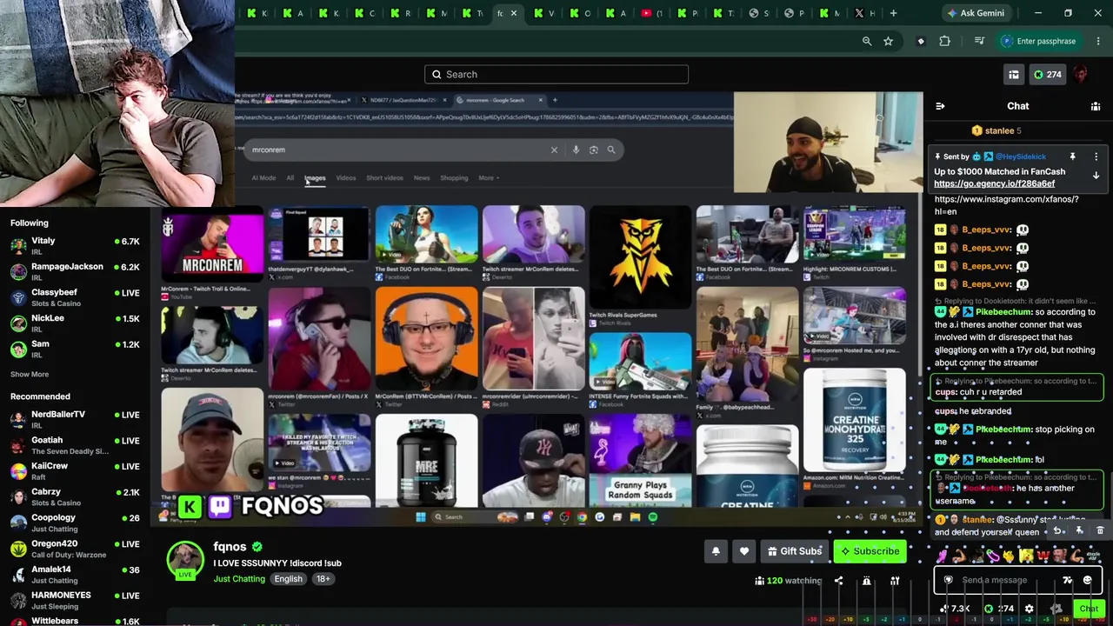Expand the Following list with Show More
Image resolution: width=1113 pixels, height=626 pixels.
click(x=30, y=374)
